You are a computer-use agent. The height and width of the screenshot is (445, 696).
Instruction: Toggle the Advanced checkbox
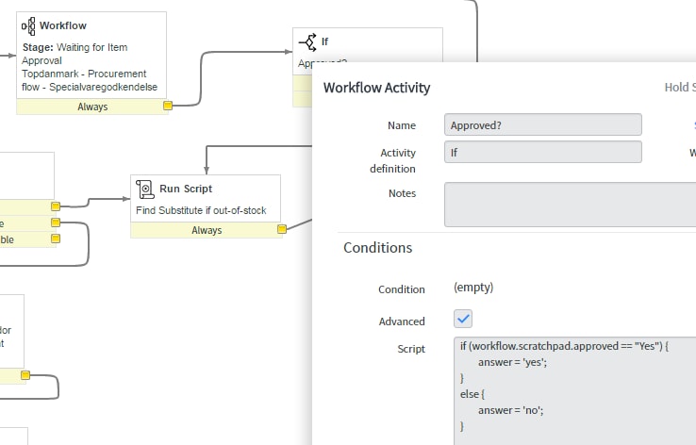(x=462, y=319)
